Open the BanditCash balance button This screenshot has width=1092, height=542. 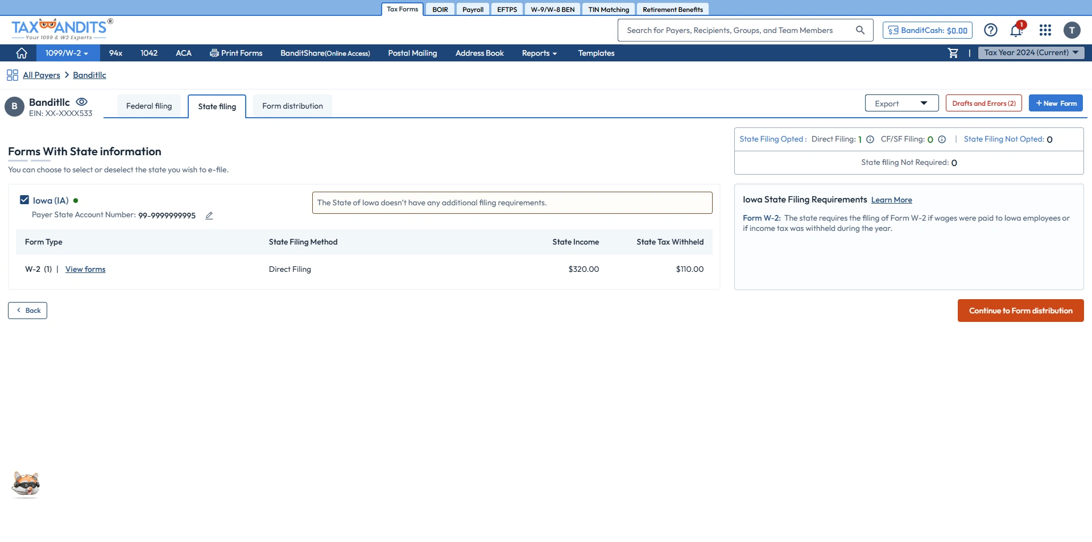coord(928,30)
